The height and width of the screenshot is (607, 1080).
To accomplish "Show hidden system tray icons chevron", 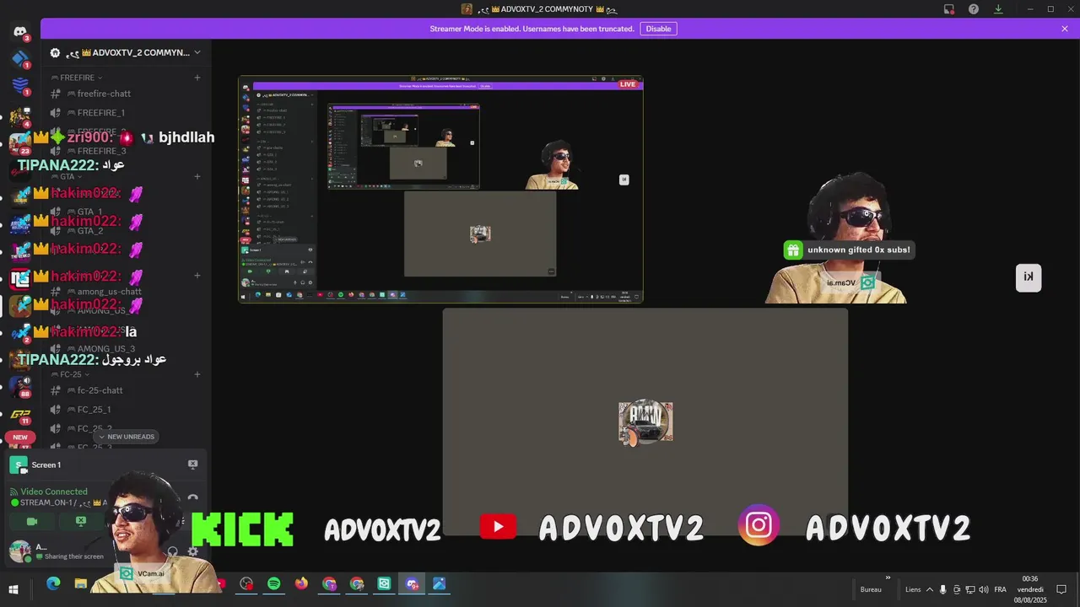I will point(930,589).
